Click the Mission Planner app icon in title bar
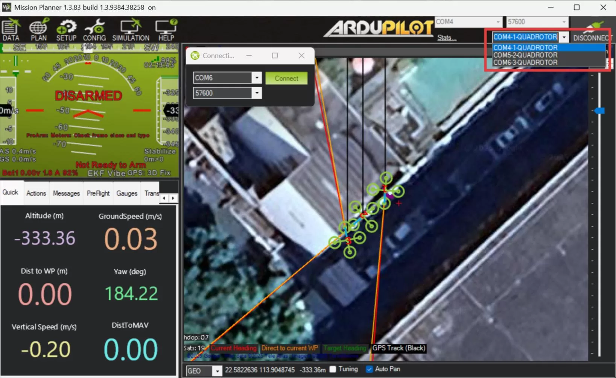The height and width of the screenshot is (378, 616). [6, 7]
